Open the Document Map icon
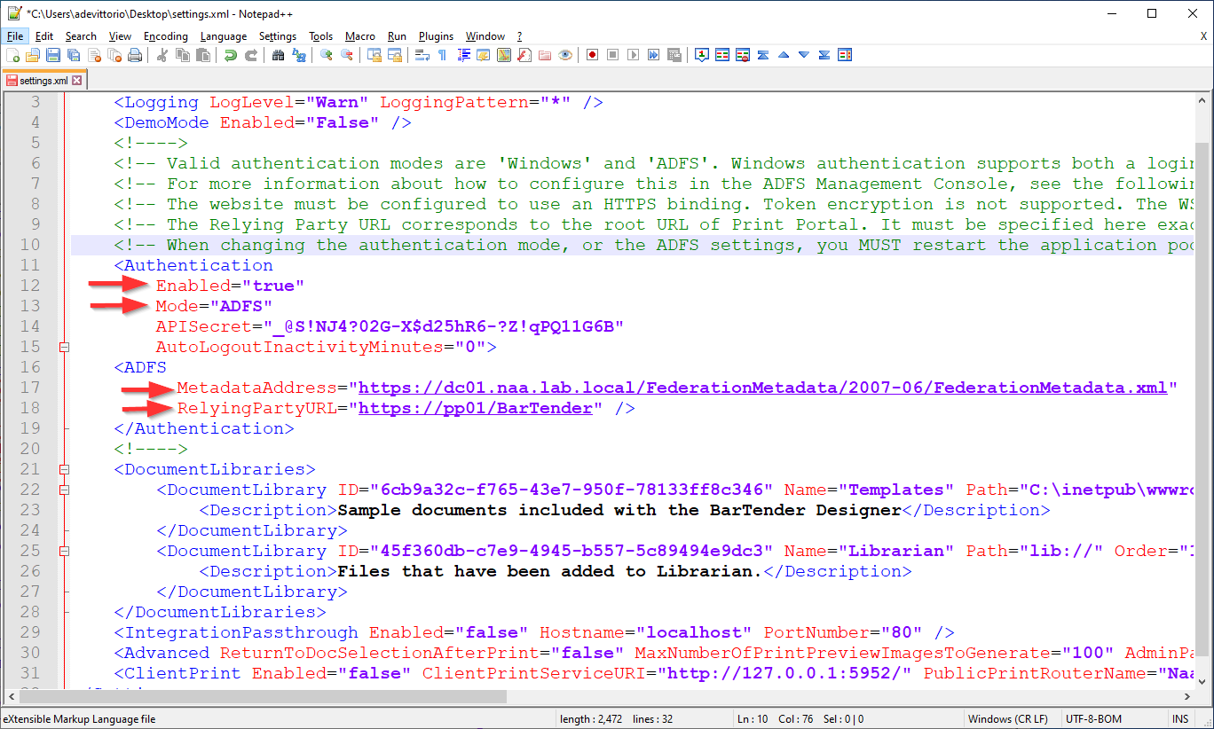 click(x=504, y=55)
